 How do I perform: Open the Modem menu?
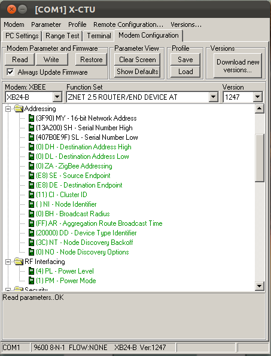coord(14,24)
